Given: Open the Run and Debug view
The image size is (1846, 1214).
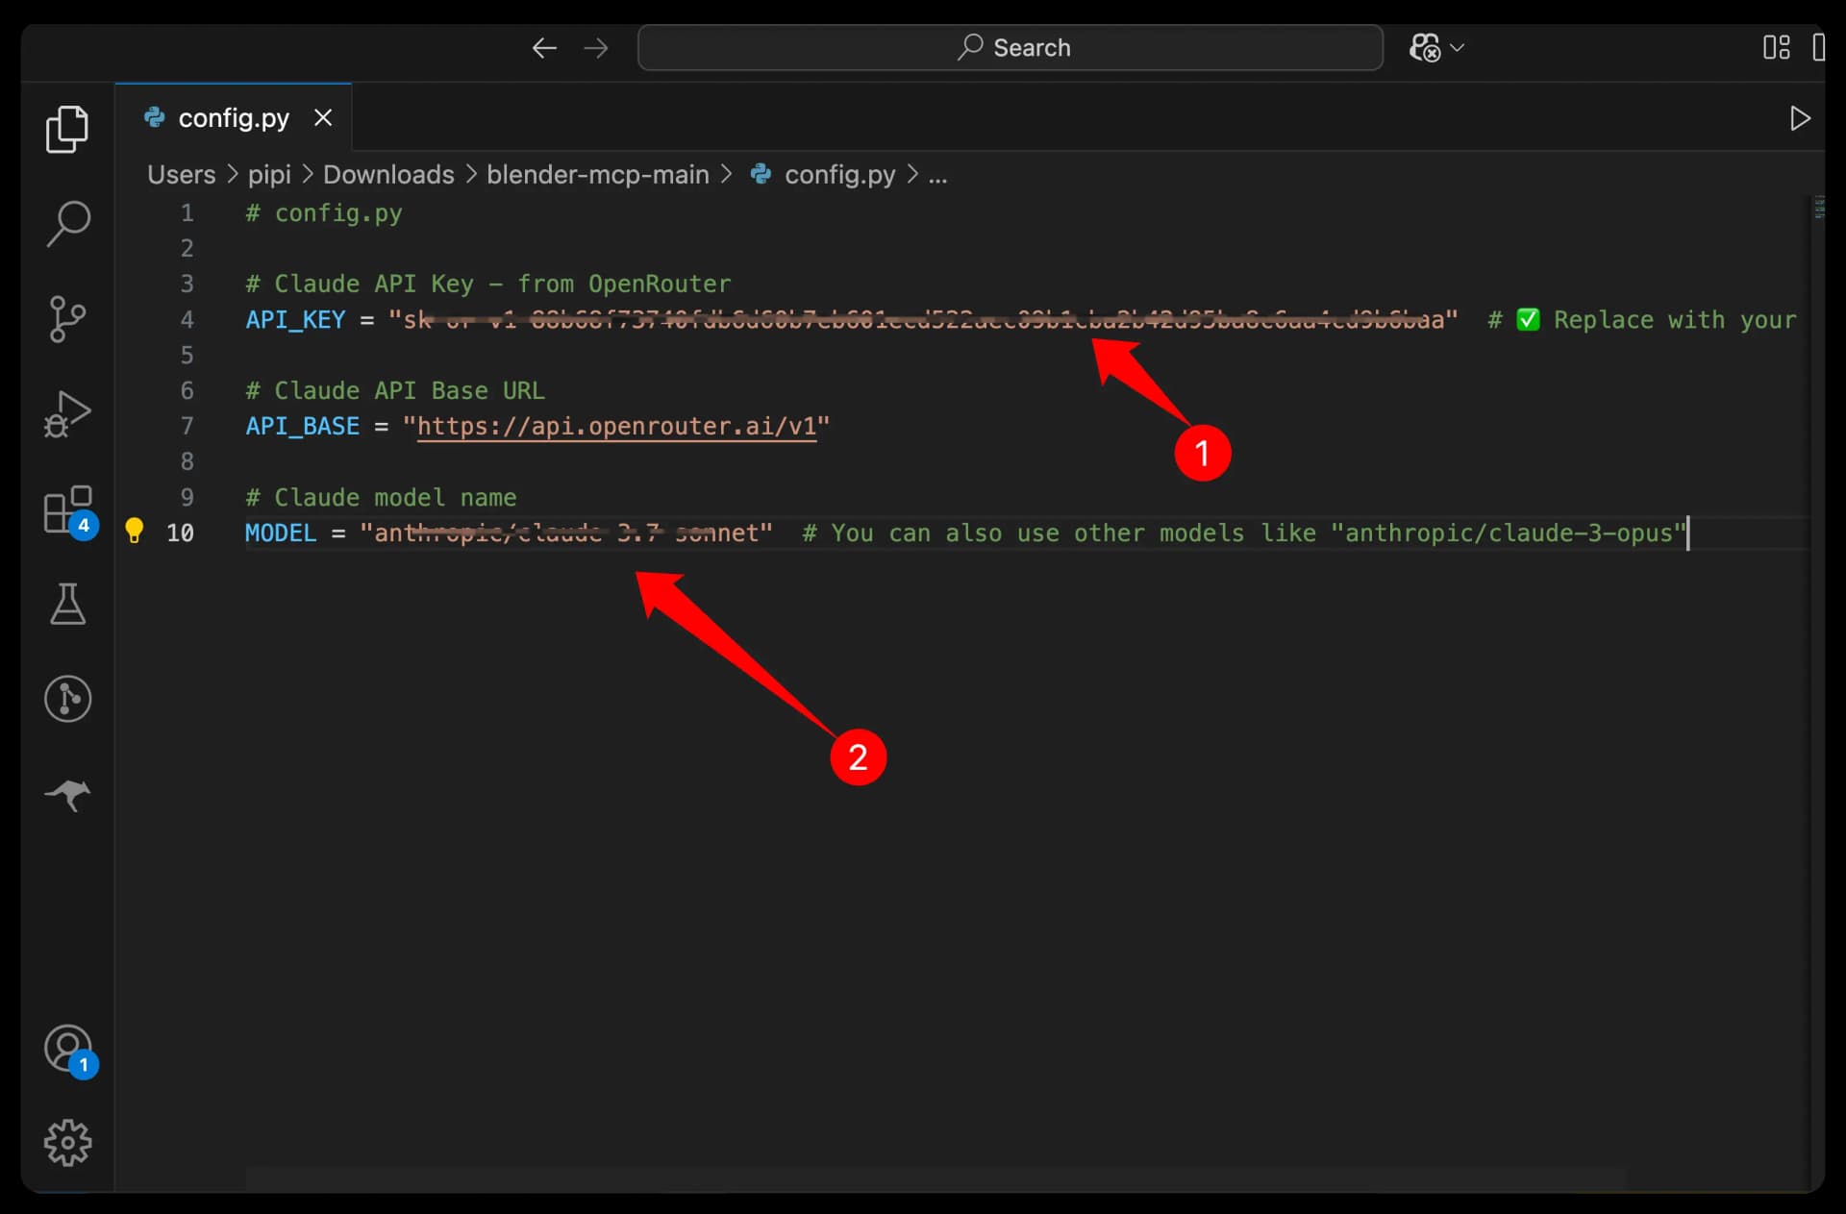Looking at the screenshot, I should [x=67, y=413].
